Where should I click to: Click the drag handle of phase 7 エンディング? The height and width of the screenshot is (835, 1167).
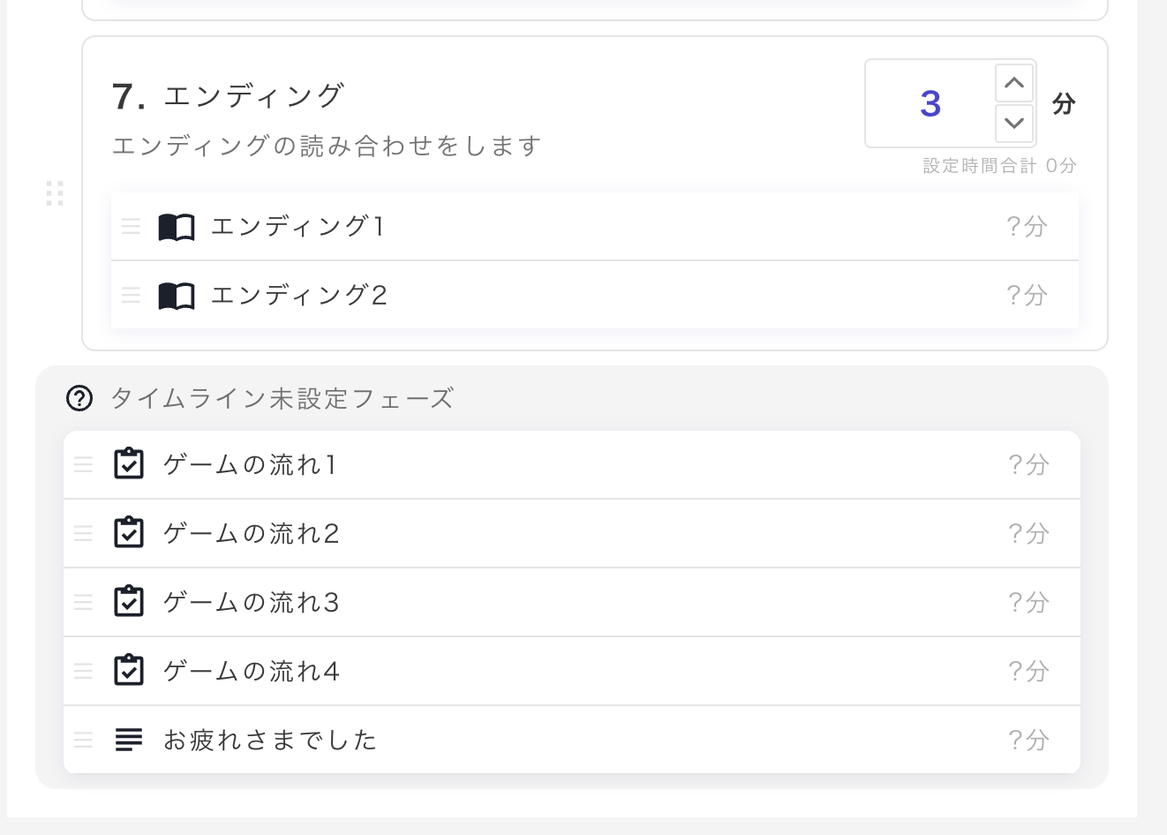point(55,193)
